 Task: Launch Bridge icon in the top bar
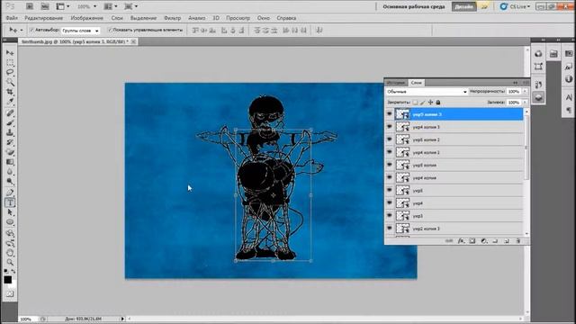[30, 6]
